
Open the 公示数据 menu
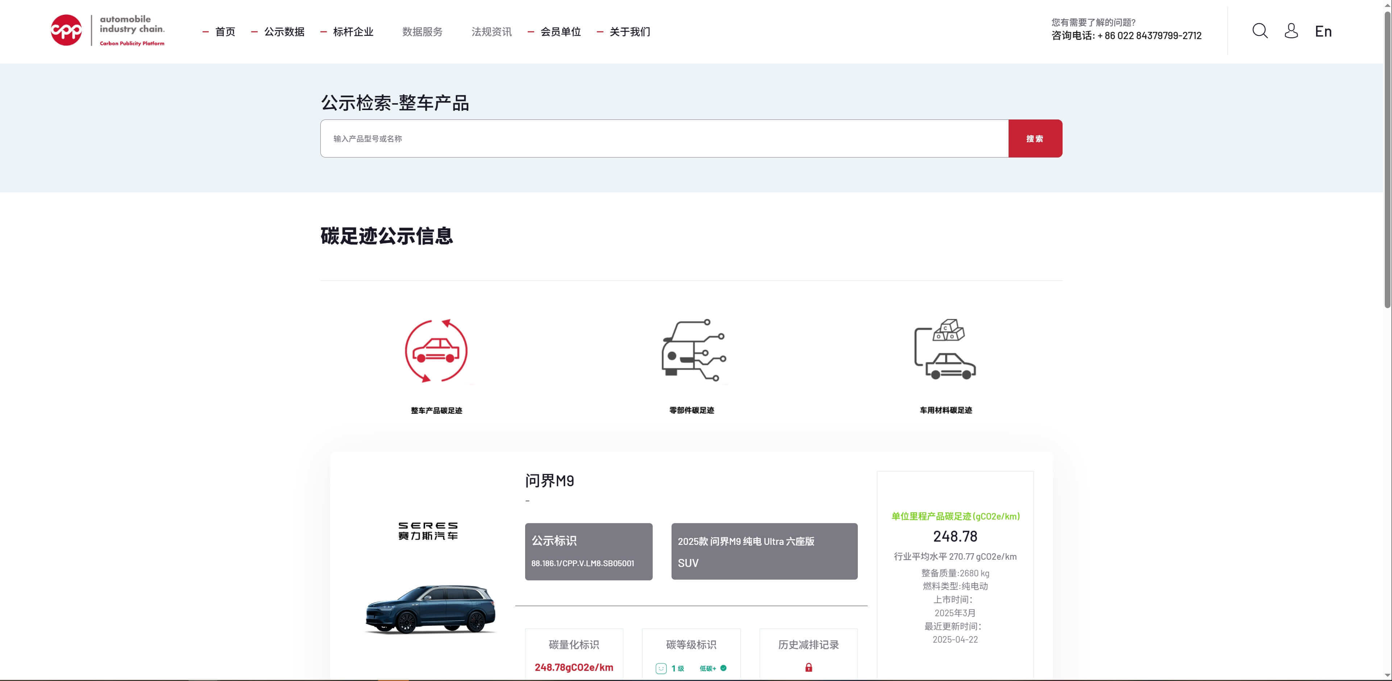coord(284,32)
